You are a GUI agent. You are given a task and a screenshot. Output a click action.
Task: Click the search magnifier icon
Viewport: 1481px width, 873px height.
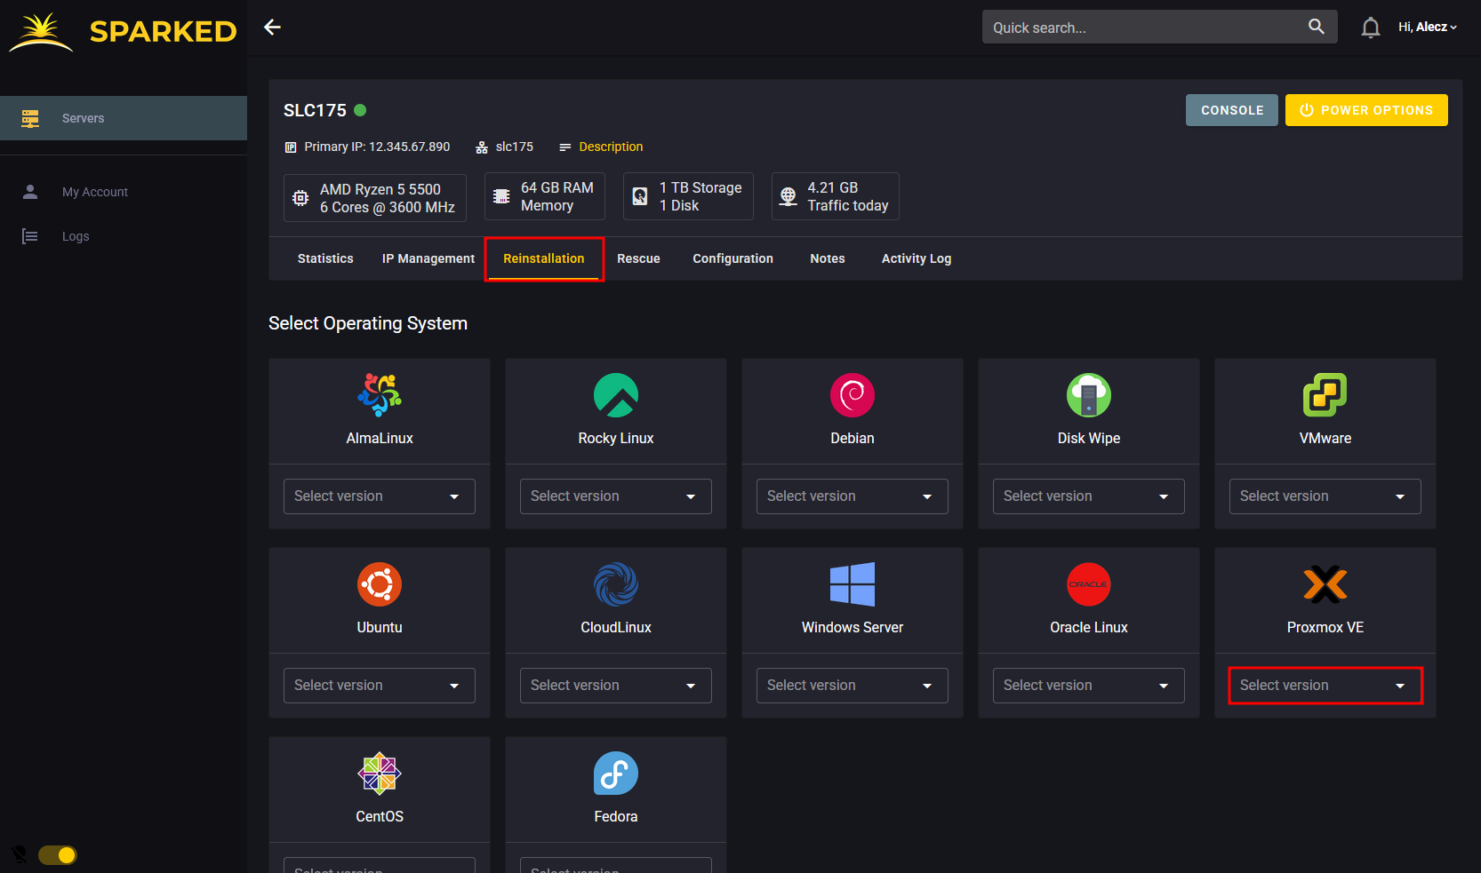click(x=1317, y=27)
